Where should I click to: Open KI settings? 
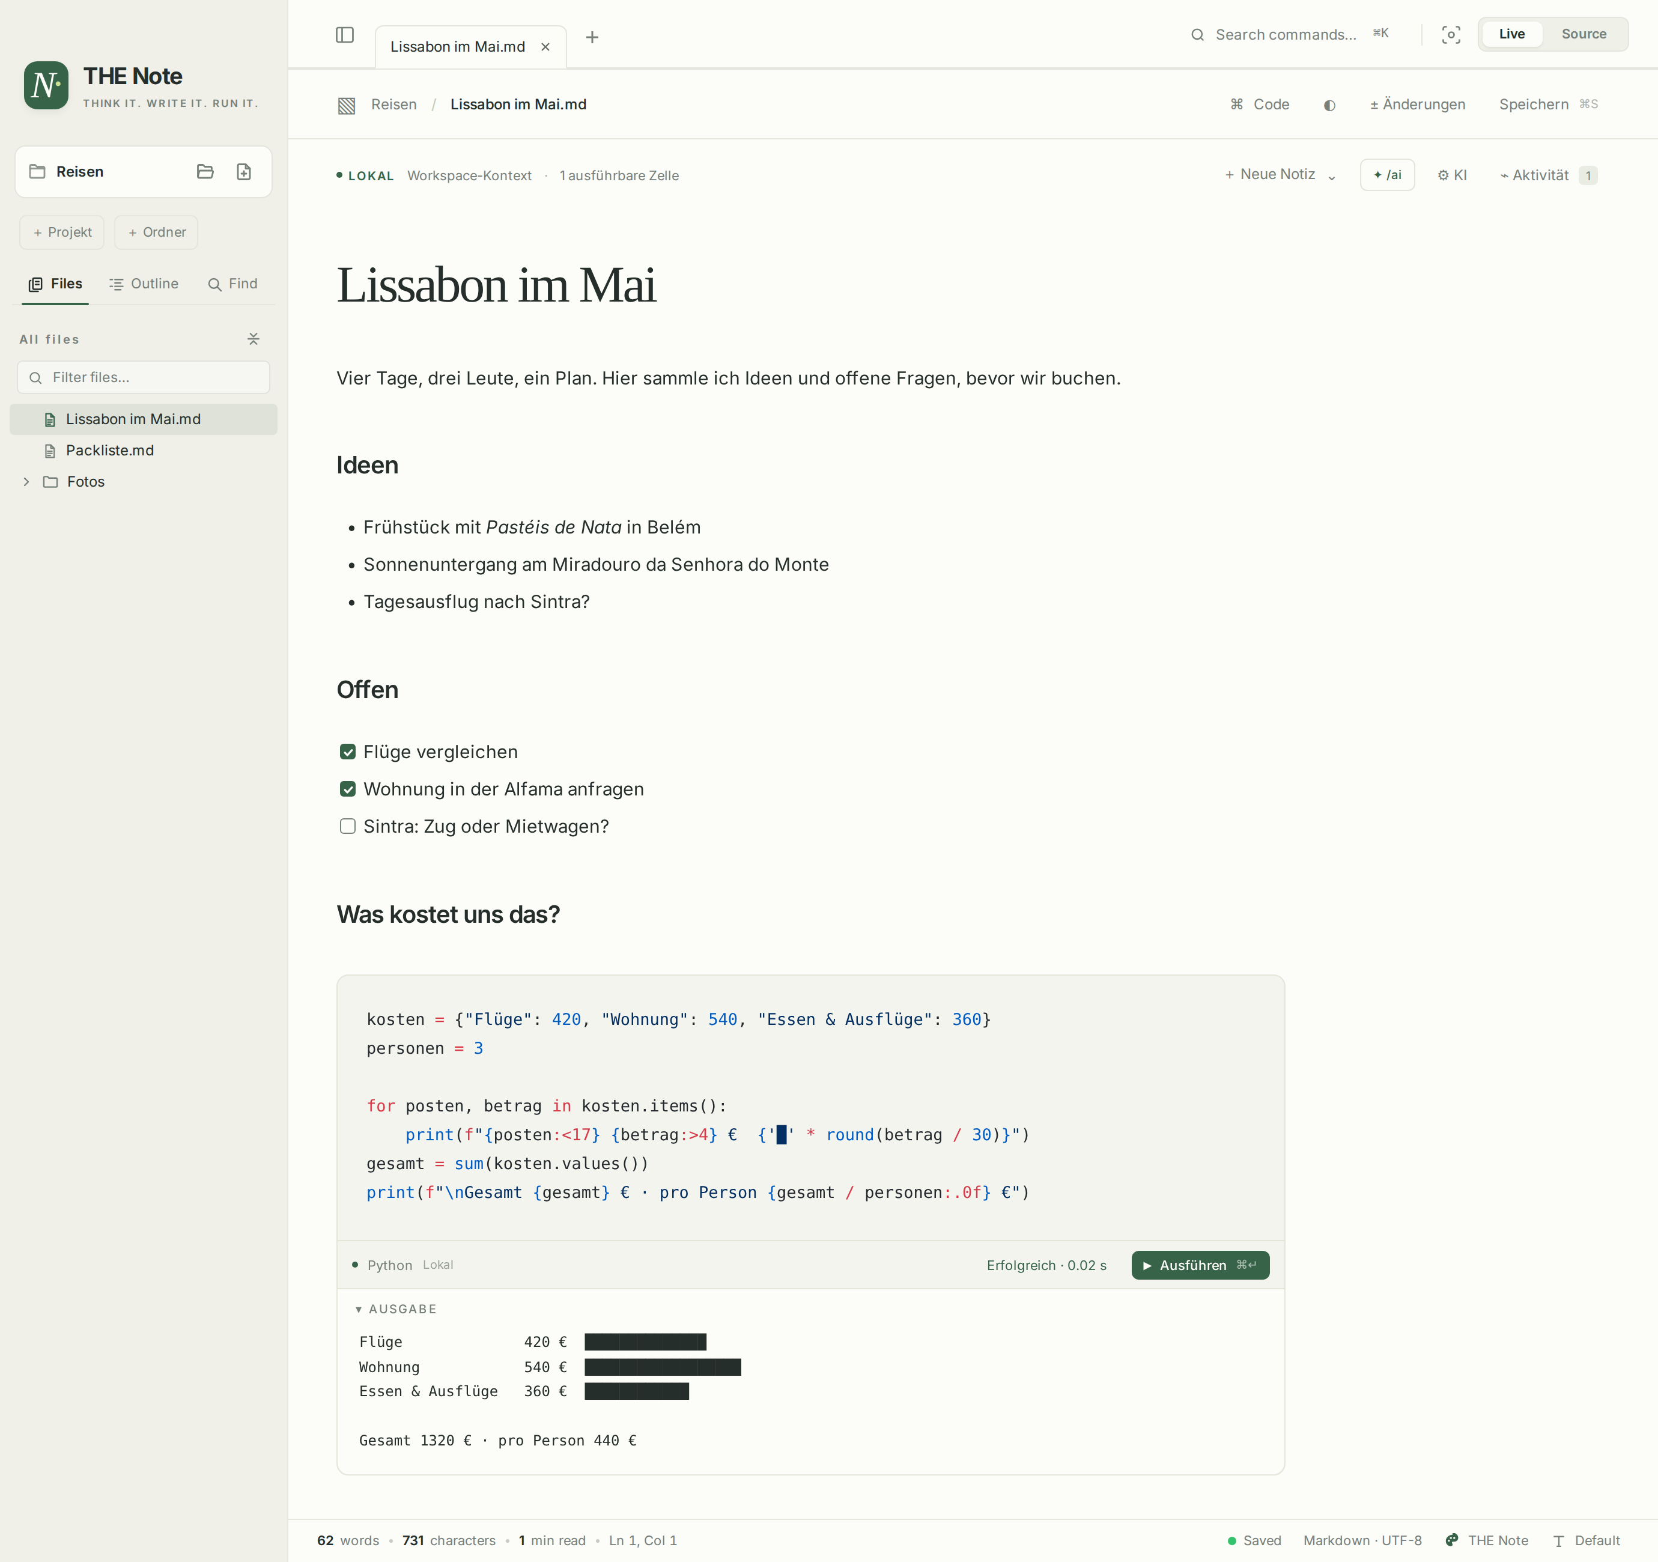pyautogui.click(x=1452, y=175)
